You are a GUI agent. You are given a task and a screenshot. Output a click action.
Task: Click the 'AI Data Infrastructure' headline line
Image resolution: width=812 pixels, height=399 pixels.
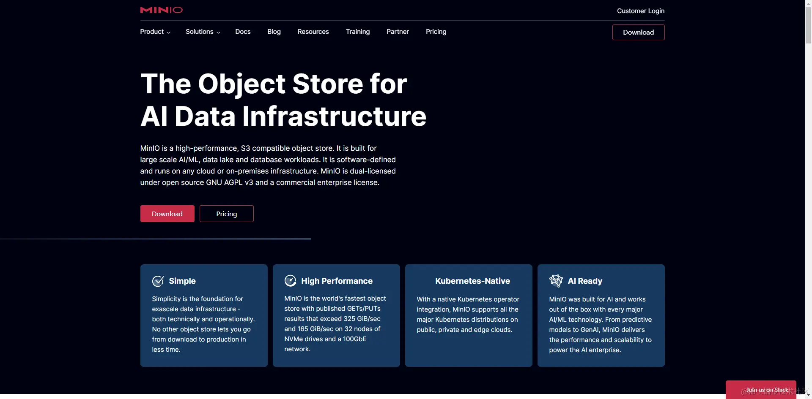coord(283,116)
